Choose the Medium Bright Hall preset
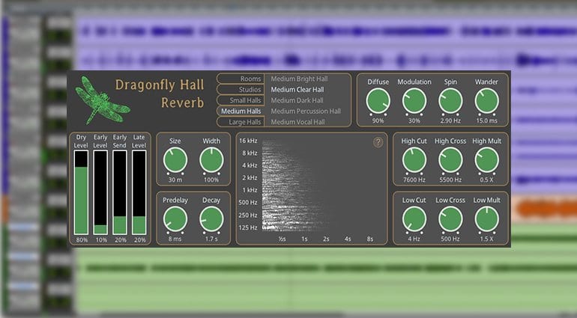Image resolution: width=577 pixels, height=318 pixels. (x=299, y=79)
